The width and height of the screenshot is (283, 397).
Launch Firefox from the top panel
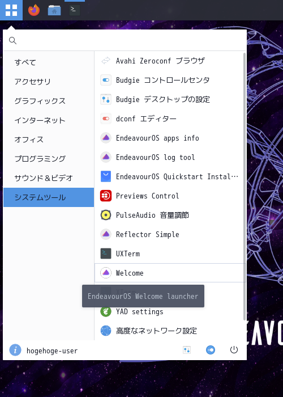click(x=34, y=10)
